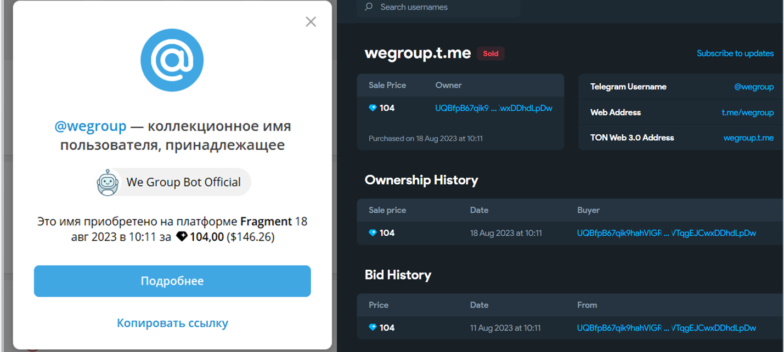
Task: Click the Подробнее button
Action: coord(172,281)
